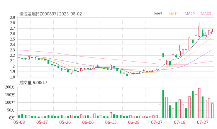Image resolution: width=217 pixels, height=129 pixels.
Task: Click the 07-18 date label
Action: pos(180,122)
